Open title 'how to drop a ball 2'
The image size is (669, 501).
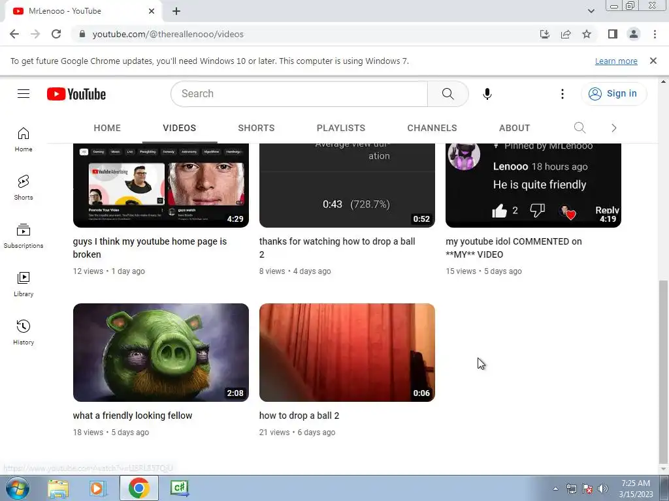(299, 416)
